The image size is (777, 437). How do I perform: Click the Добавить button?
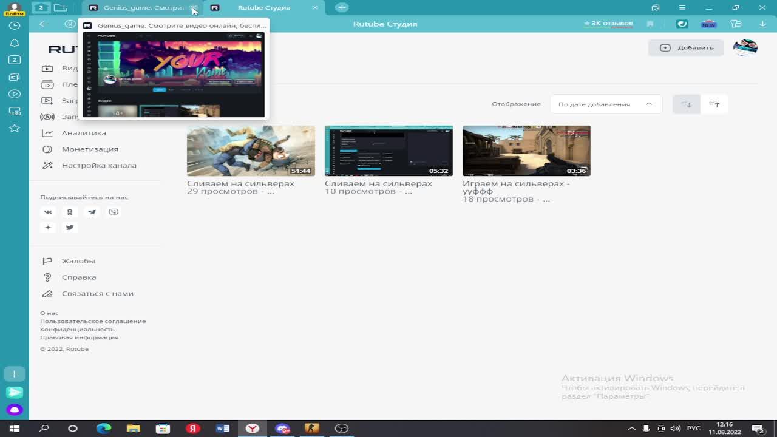(686, 47)
